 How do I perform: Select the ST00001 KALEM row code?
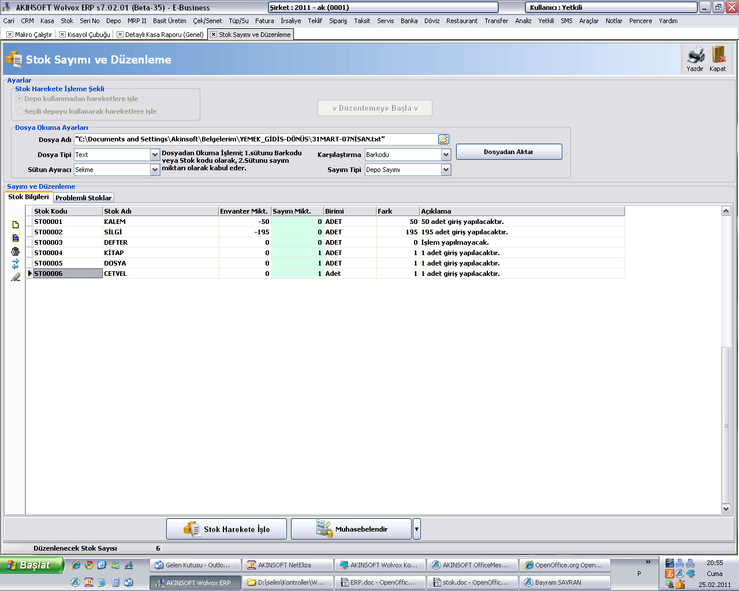click(x=68, y=222)
